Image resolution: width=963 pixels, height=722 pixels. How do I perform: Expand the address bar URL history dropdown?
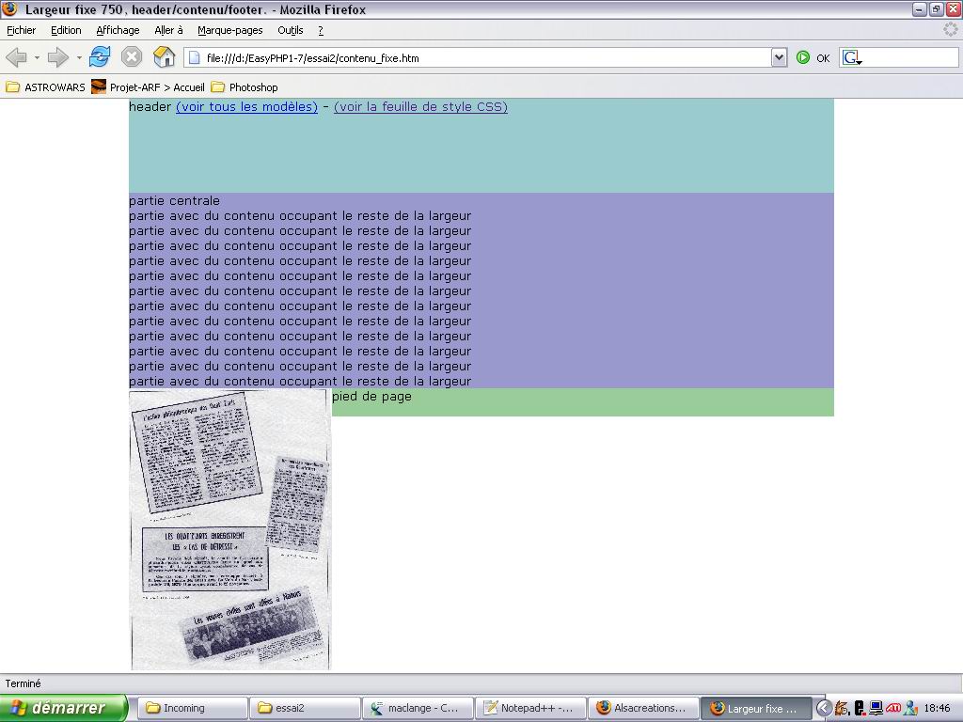click(x=779, y=58)
